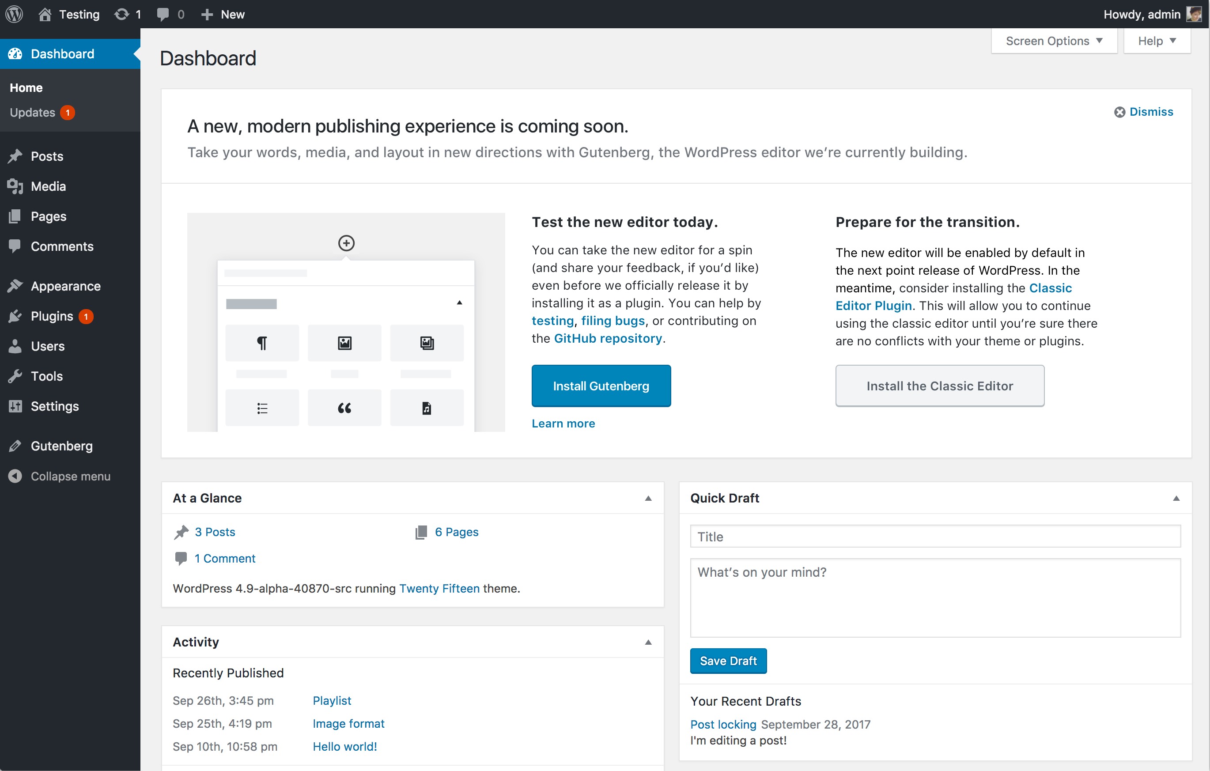Follow the Learn more link
Viewport: 1210px width, 771px height.
[563, 424]
